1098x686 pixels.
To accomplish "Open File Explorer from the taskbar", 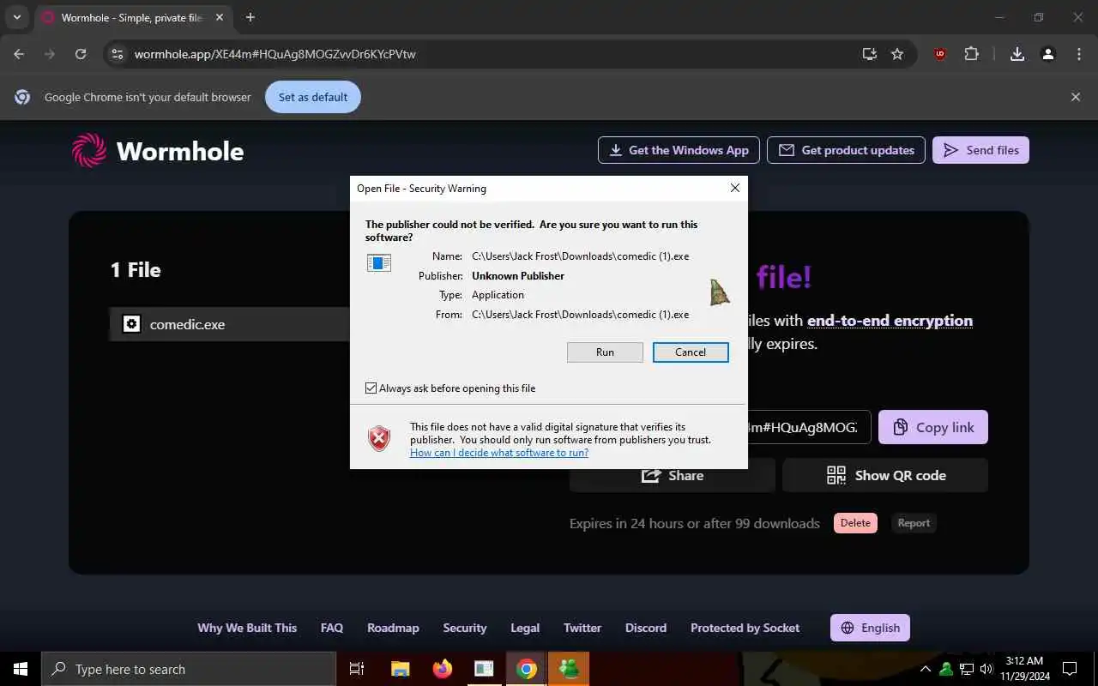I will pyautogui.click(x=400, y=669).
